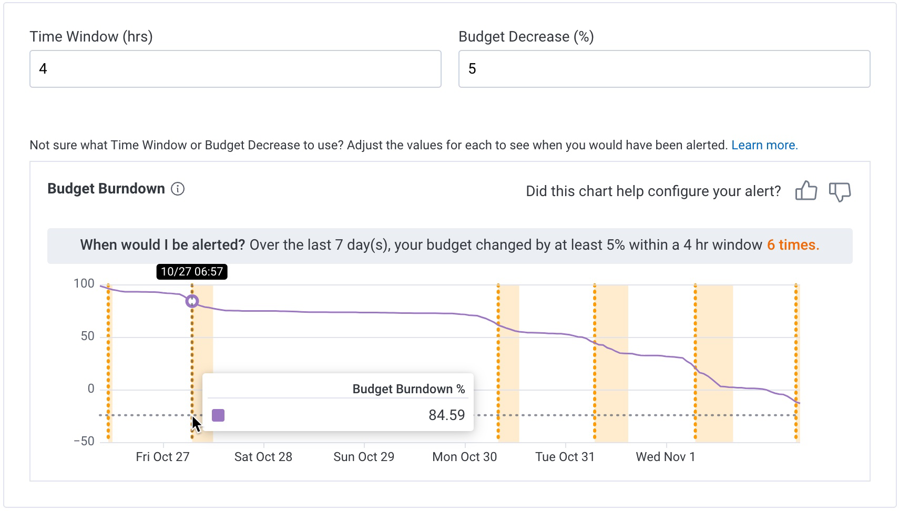This screenshot has width=899, height=511.
Task: Click the alert region shaded band near Tue Oct 31
Action: coord(611,363)
